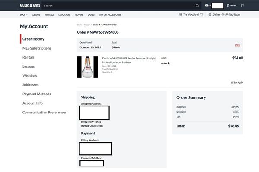The image size is (259, 172).
Task: Click the search magnifier icon
Action: click(197, 6)
